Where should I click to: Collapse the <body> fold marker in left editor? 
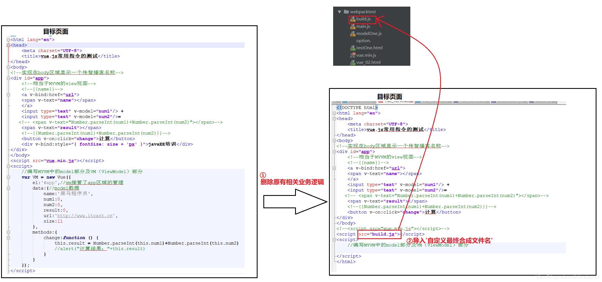click(x=8, y=67)
